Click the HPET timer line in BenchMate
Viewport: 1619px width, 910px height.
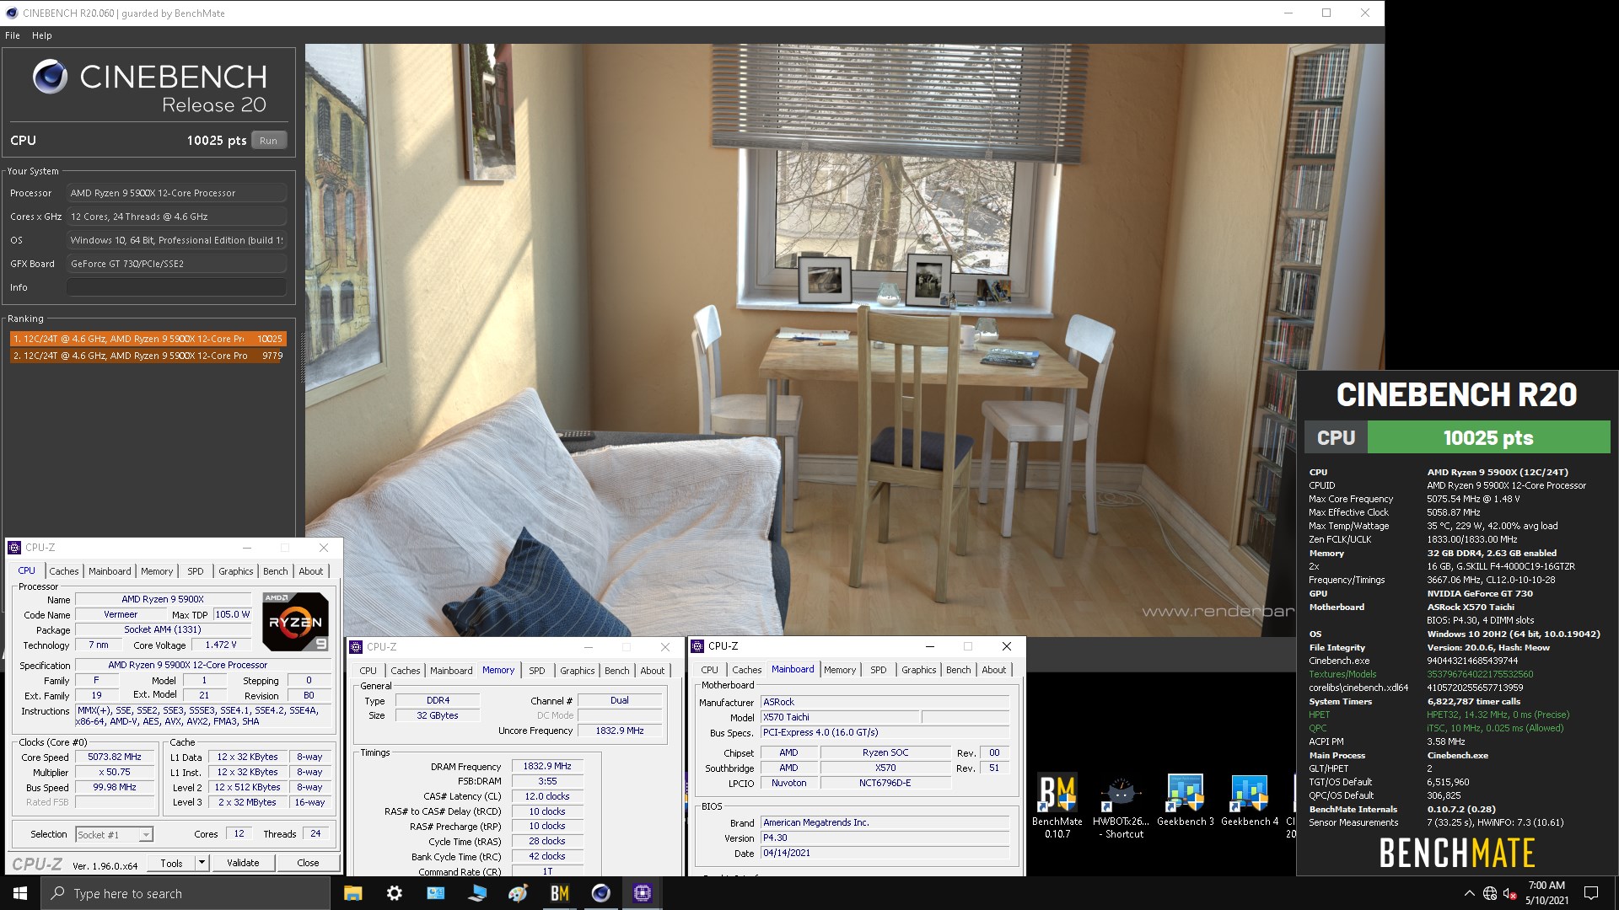[1439, 715]
